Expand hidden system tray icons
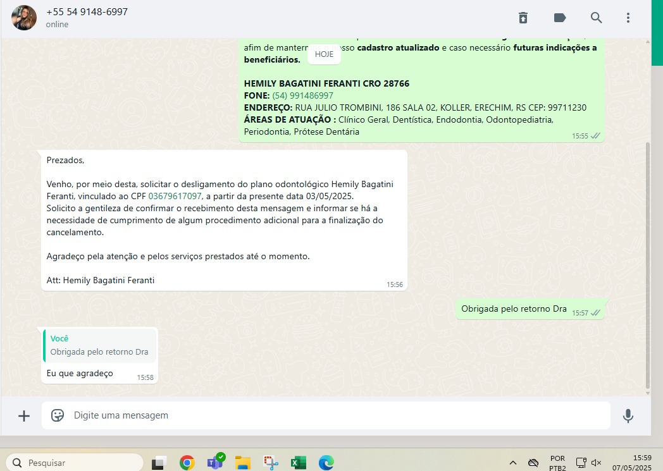Screen dimensions: 663x471 pos(513,463)
